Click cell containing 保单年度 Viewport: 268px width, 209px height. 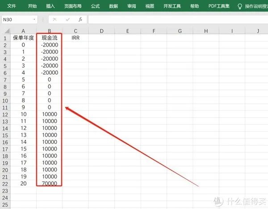click(23, 38)
